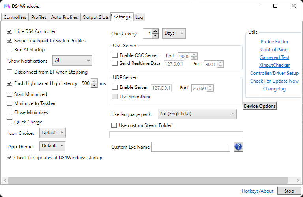
Task: Increase Flash Lightbar latency with up arrow
Action: pos(94,81)
